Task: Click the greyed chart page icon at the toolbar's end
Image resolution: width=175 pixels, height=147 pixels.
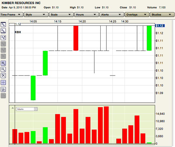Action: tap(3, 96)
